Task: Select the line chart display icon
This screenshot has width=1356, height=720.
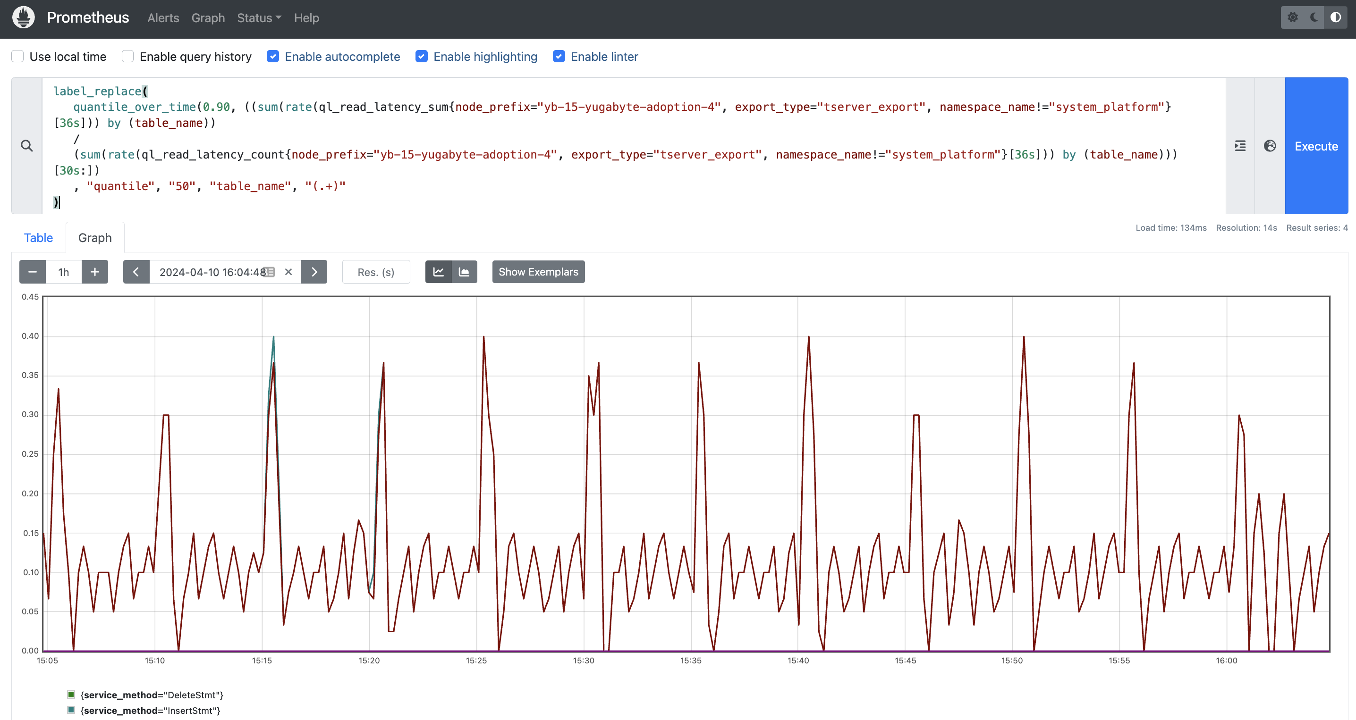Action: [438, 272]
